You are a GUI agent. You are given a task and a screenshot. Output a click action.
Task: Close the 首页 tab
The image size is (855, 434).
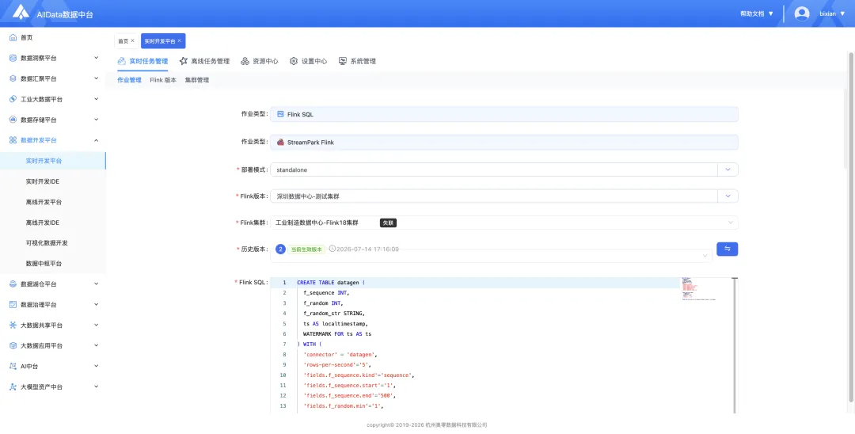(x=132, y=41)
